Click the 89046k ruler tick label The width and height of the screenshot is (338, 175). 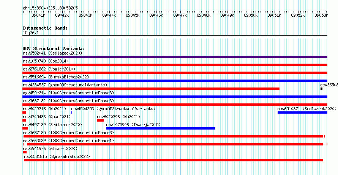156,15
